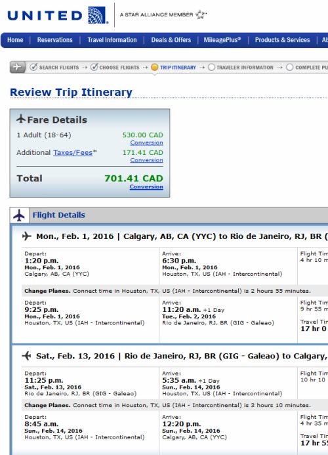
Task: Select the Traveler Information step circle
Action: tap(211, 68)
